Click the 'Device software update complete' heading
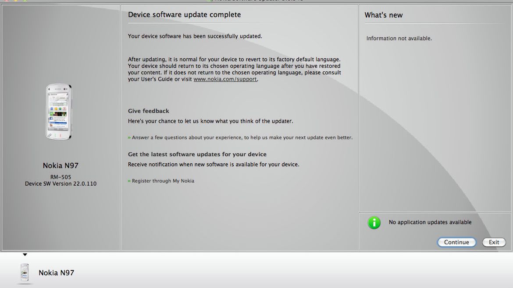513x288 pixels. click(x=184, y=14)
